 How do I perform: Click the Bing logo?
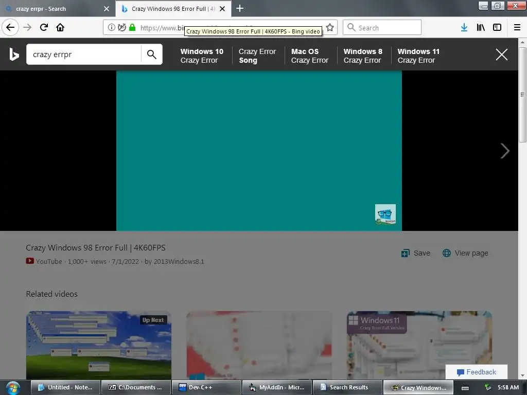click(x=14, y=55)
